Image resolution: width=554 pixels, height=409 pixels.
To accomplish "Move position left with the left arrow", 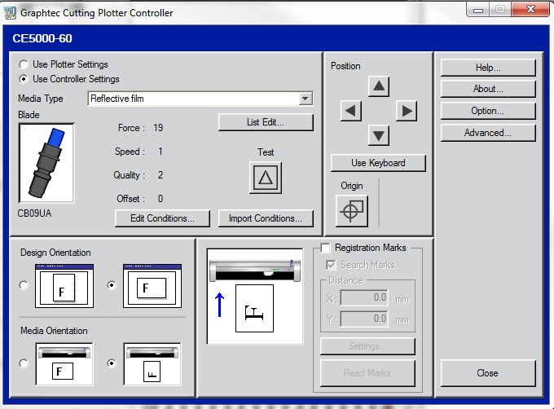I will pos(350,111).
